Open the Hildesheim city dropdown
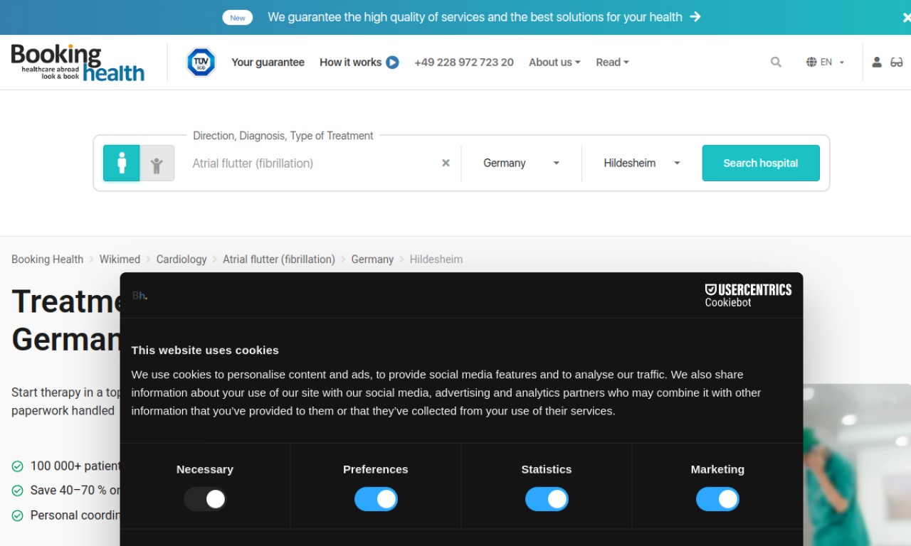This screenshot has height=546, width=911. point(642,163)
